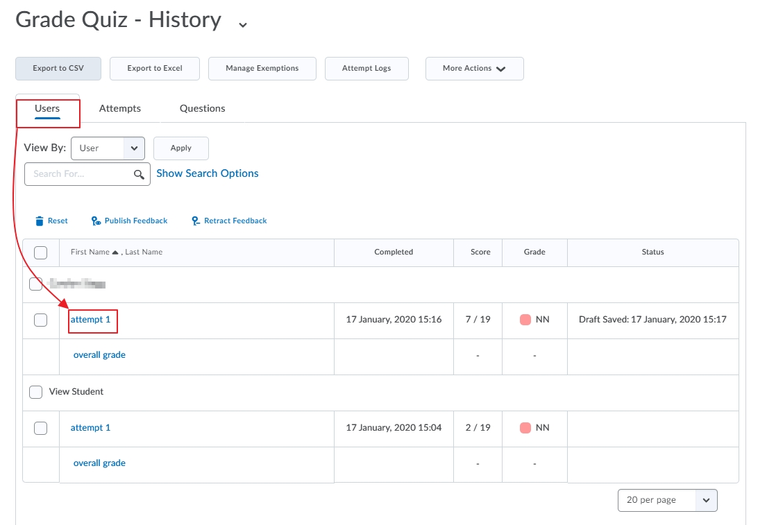
Task: Click the Retract Feedback icon
Action: pyautogui.click(x=196, y=221)
